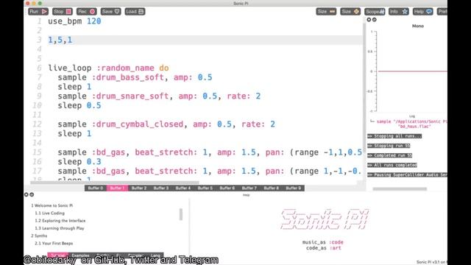471x265 pixels.
Task: Switch to Buffer 9 tab
Action: 294,188
